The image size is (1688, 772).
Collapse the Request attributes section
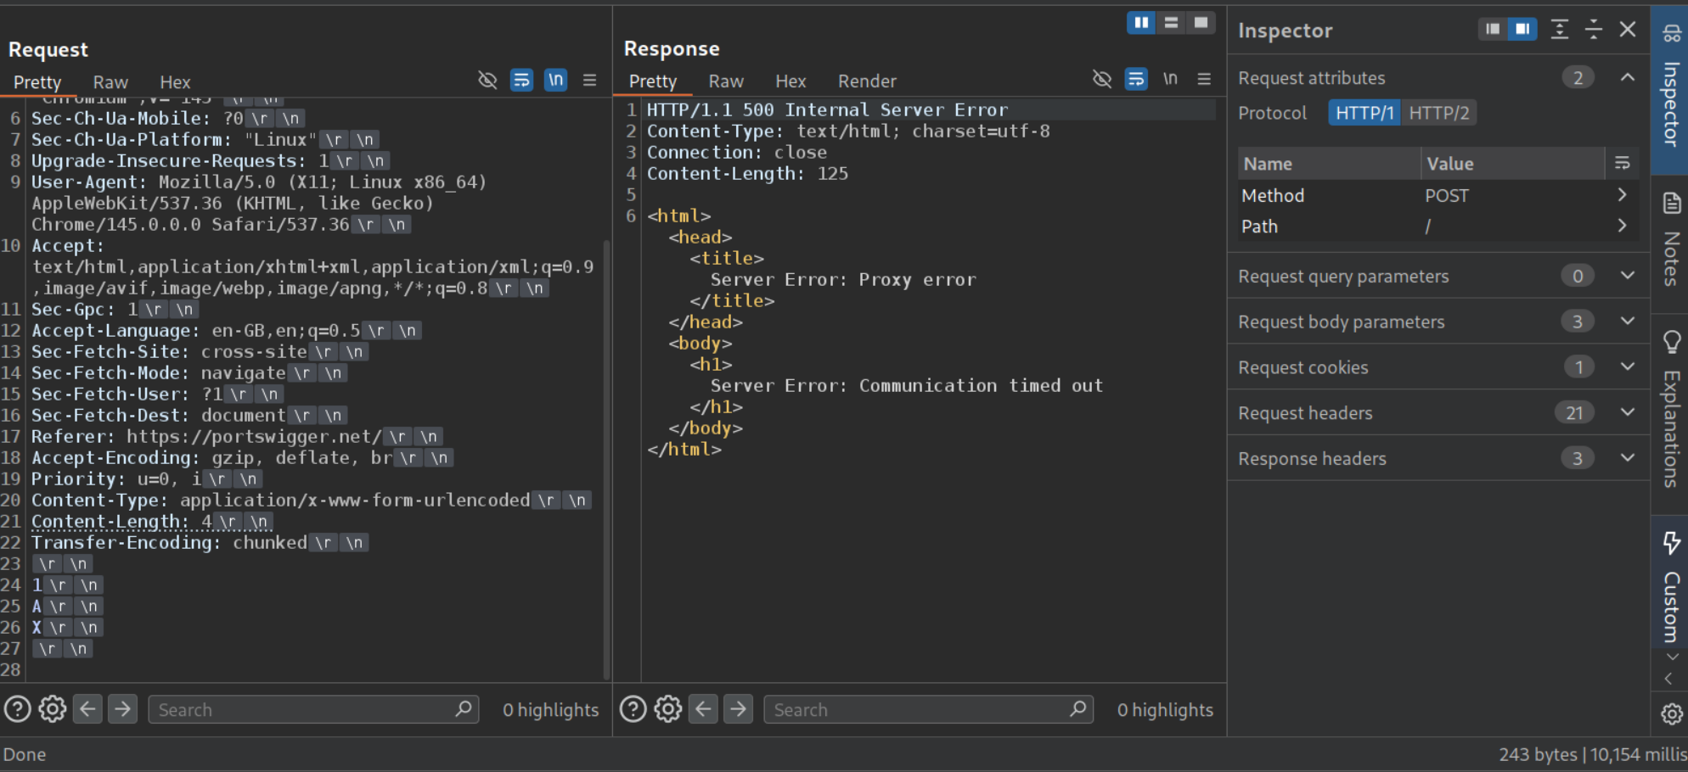coord(1627,78)
